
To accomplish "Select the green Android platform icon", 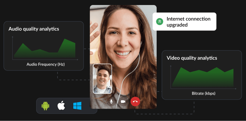I will click(x=45, y=106).
